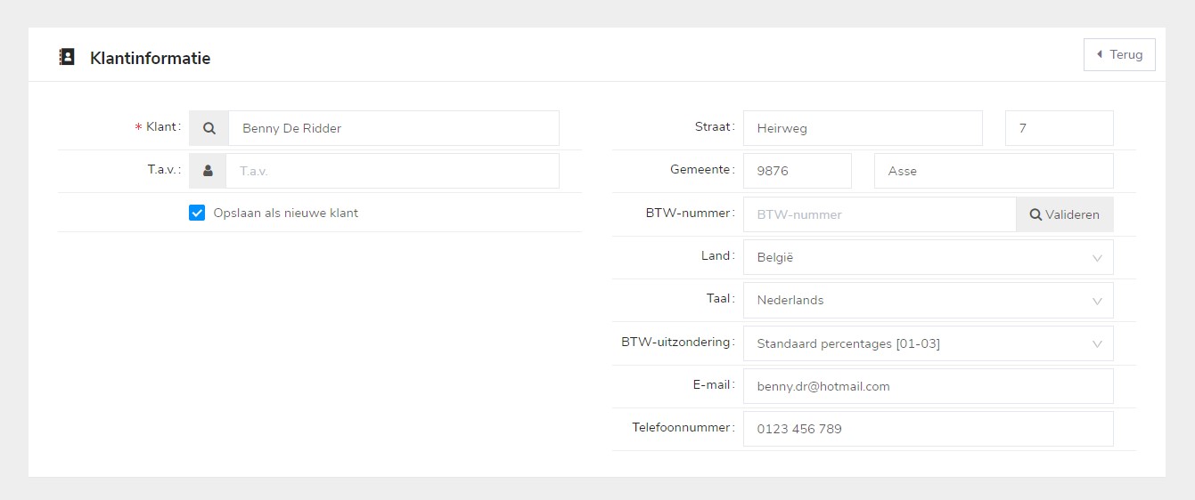Click the Klantinformatie address book icon
The image size is (1195, 500).
67,58
